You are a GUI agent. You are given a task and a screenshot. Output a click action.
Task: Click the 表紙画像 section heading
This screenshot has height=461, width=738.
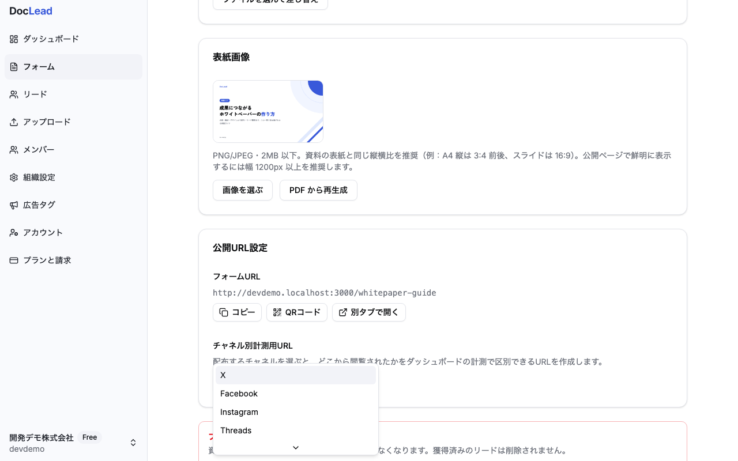point(231,57)
